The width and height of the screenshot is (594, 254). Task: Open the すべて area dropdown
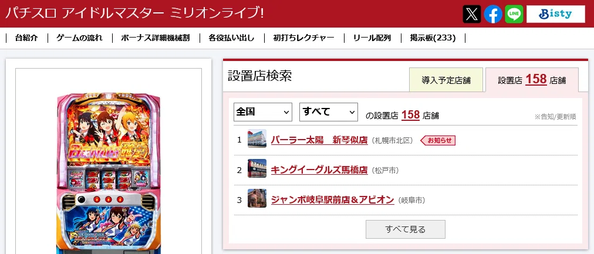[x=329, y=112]
